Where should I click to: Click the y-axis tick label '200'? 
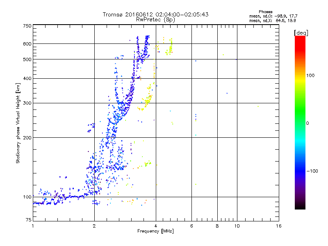[27, 138]
